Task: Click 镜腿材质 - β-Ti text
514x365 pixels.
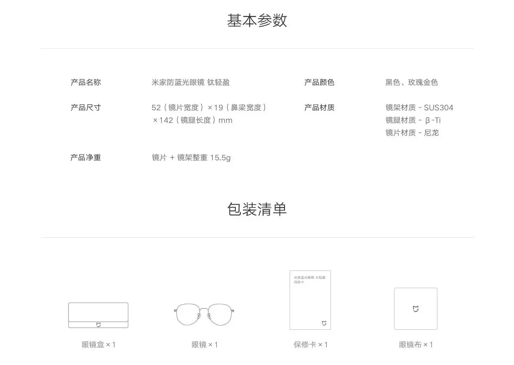Action: pos(413,120)
